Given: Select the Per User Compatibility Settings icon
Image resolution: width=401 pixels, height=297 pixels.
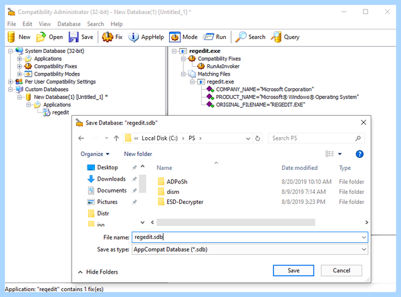Looking at the screenshot, I should [19, 82].
